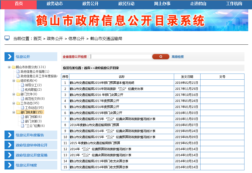Image resolution: width=252 pixels, height=173 pixels.
Task: Click the monitor icon beside the breadcrumb
Action: (x=6, y=38)
